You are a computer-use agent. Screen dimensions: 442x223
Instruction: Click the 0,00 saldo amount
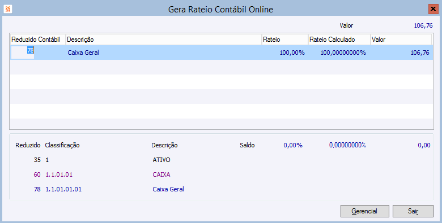424,145
